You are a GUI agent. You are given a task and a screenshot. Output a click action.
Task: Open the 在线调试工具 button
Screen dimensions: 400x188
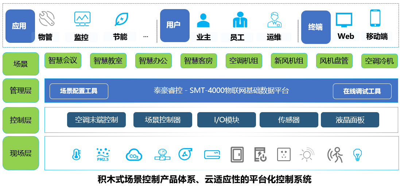tap(362, 91)
